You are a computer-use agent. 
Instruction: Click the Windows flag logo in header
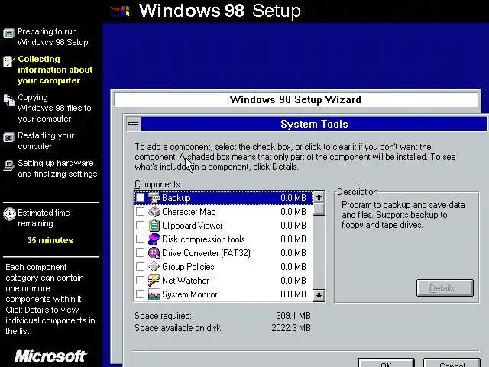120,11
